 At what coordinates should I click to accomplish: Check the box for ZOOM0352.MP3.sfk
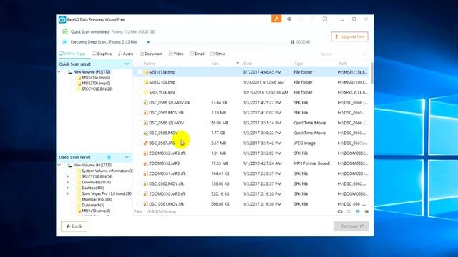pos(140,153)
